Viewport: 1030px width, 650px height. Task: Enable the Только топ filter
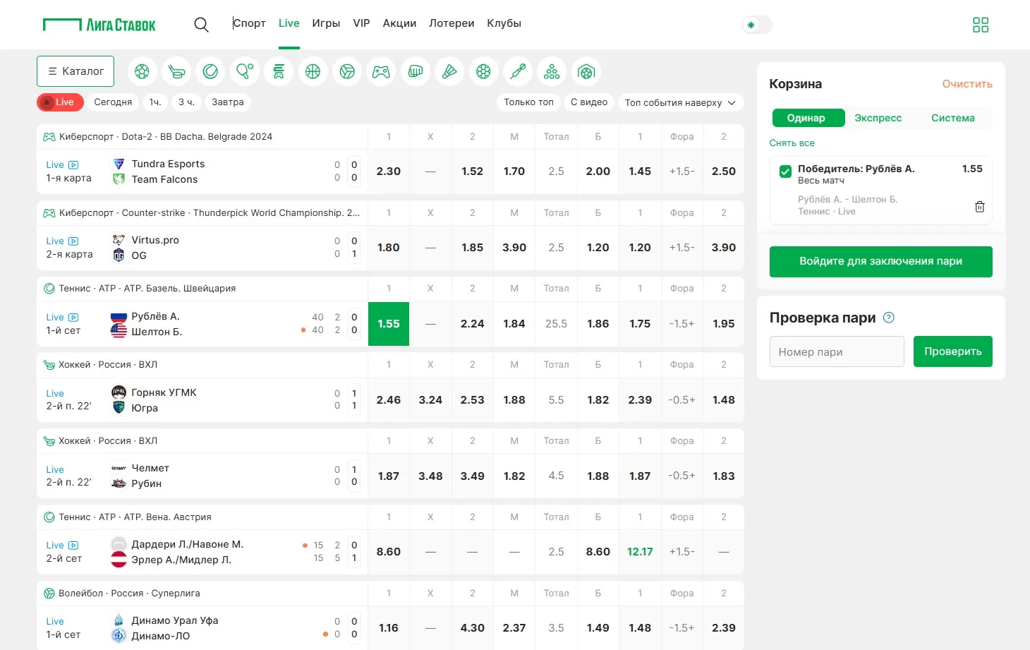click(528, 102)
